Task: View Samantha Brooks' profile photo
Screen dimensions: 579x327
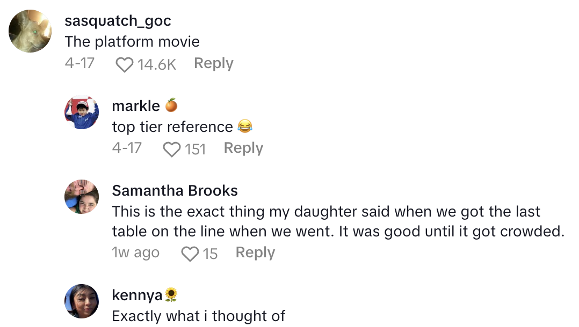Action: [x=82, y=197]
